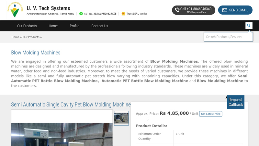Click the Request Callback tab
The height and width of the screenshot is (146, 259).
point(236,102)
